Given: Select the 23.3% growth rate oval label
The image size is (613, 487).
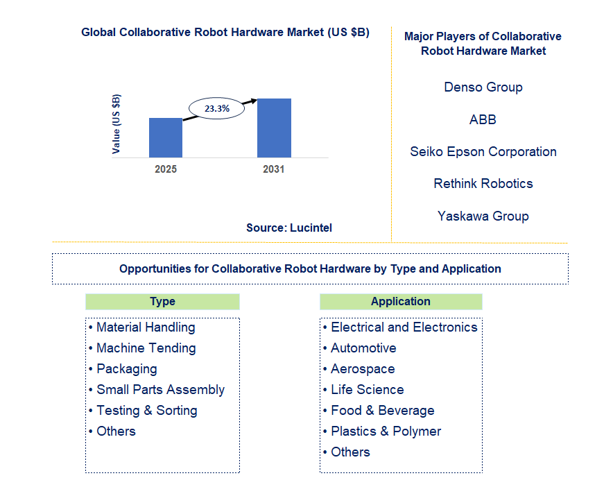Looking at the screenshot, I should [216, 108].
